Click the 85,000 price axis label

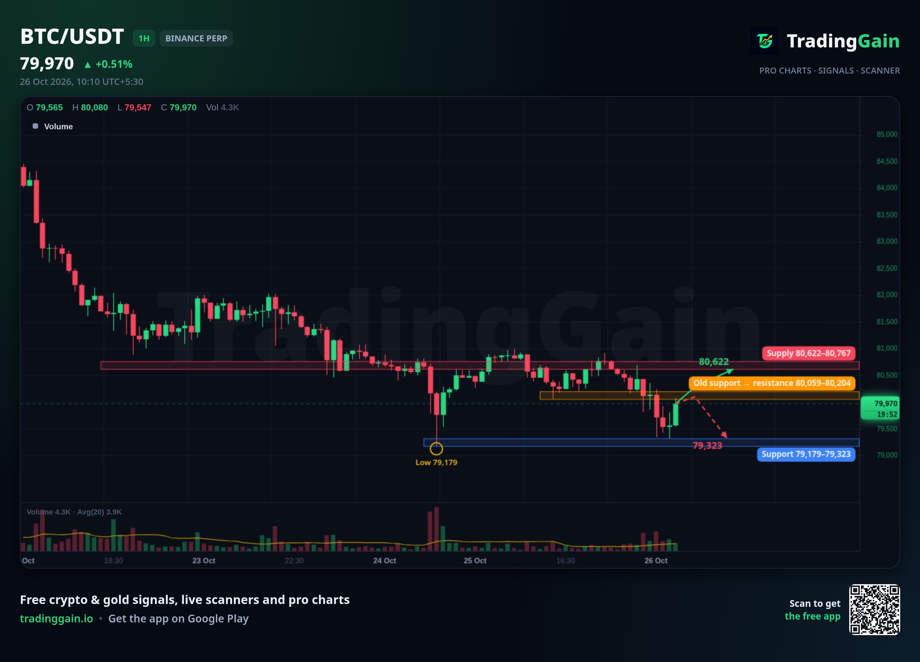tap(887, 134)
